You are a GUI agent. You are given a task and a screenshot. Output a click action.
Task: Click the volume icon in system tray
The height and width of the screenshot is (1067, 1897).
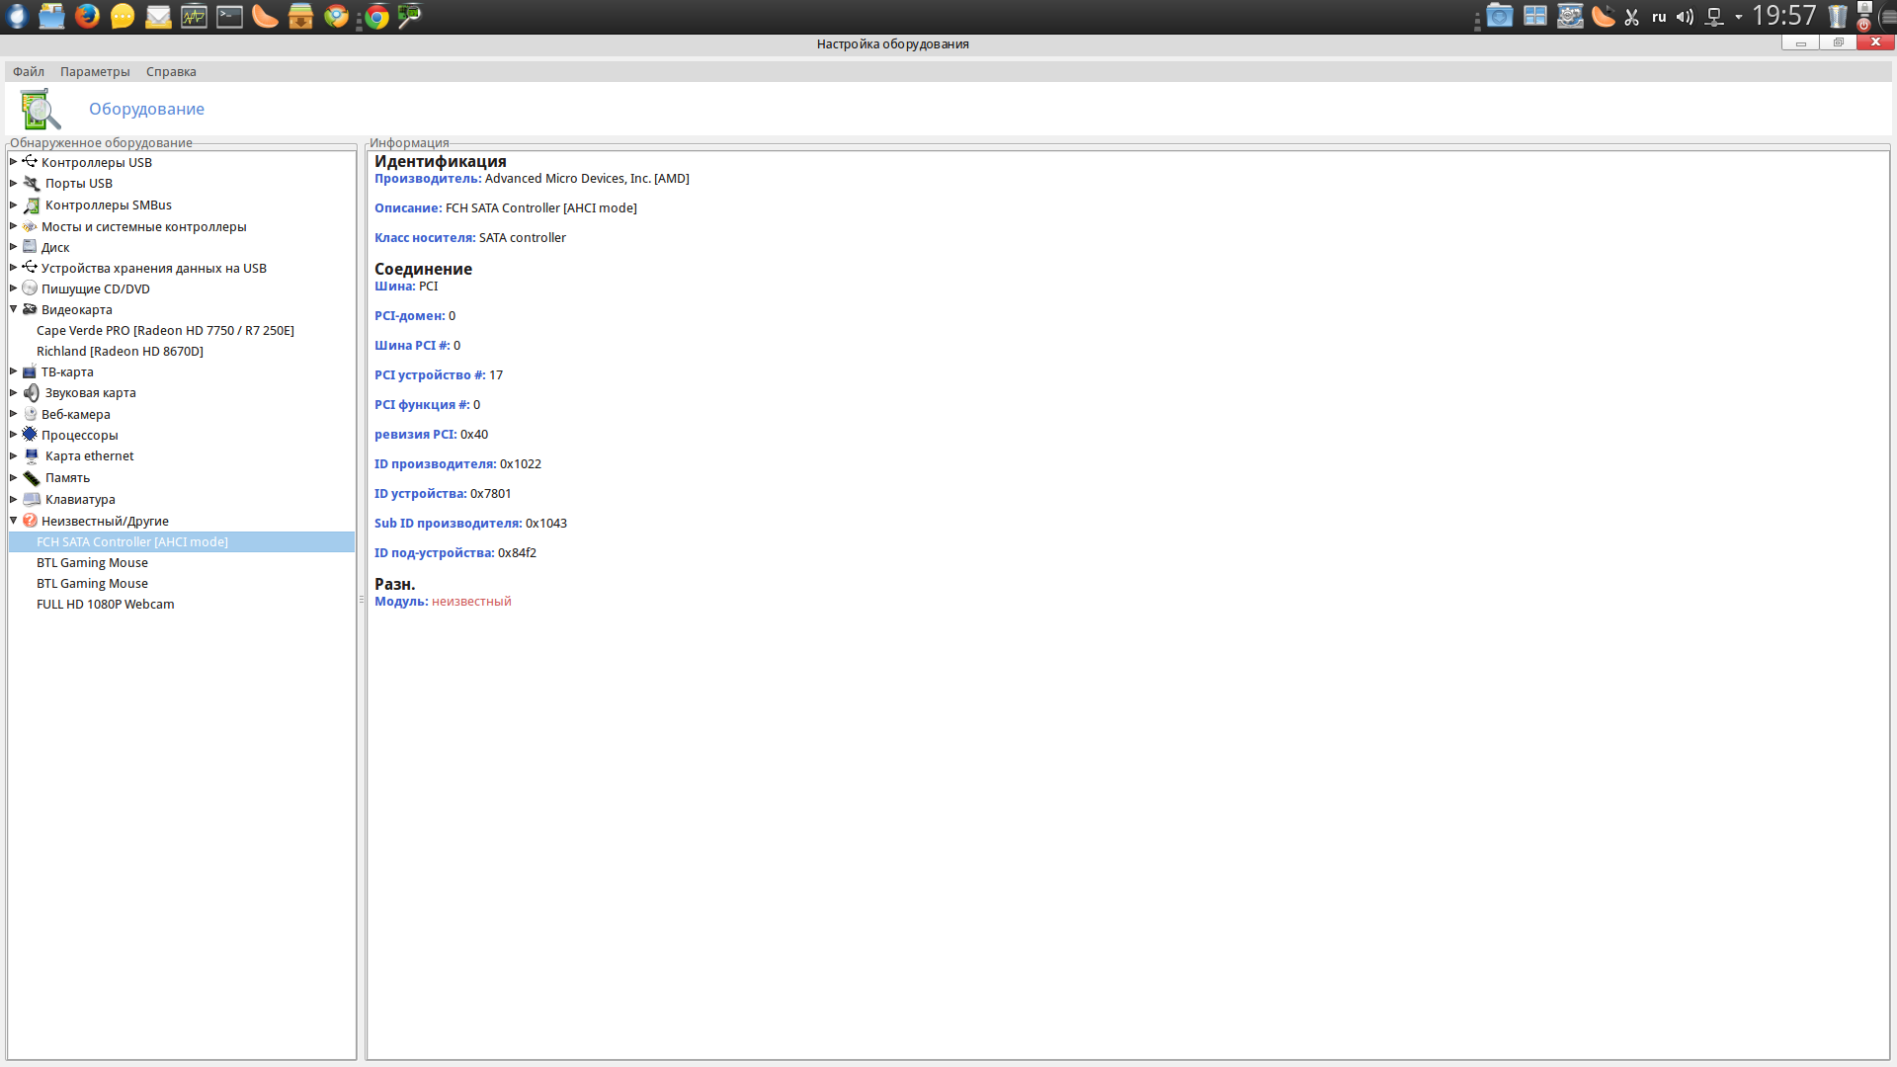tap(1685, 17)
